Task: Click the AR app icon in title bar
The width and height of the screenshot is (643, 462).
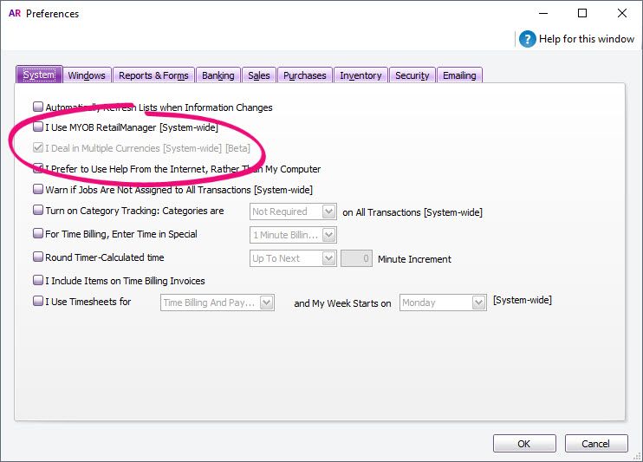Action: click(x=14, y=14)
